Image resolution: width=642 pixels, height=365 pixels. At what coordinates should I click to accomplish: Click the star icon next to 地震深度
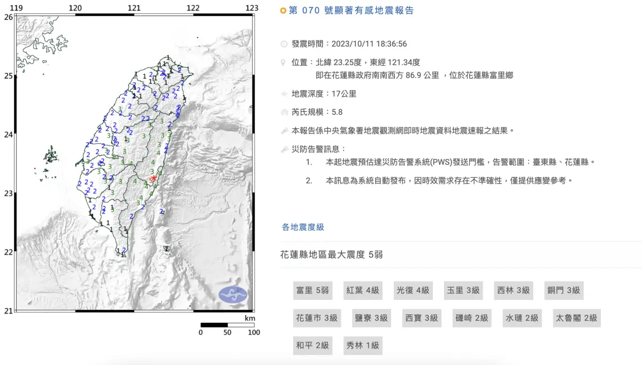284,94
